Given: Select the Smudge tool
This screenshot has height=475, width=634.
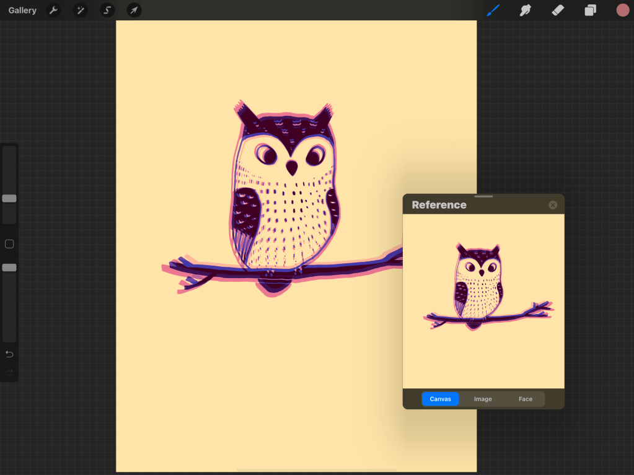Looking at the screenshot, I should [x=526, y=11].
